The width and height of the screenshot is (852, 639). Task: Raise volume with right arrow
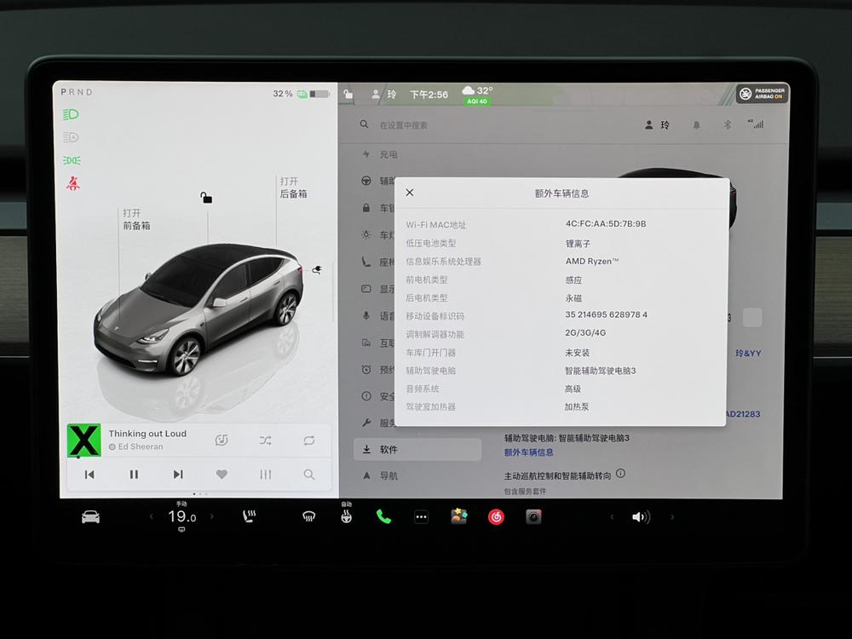672,517
